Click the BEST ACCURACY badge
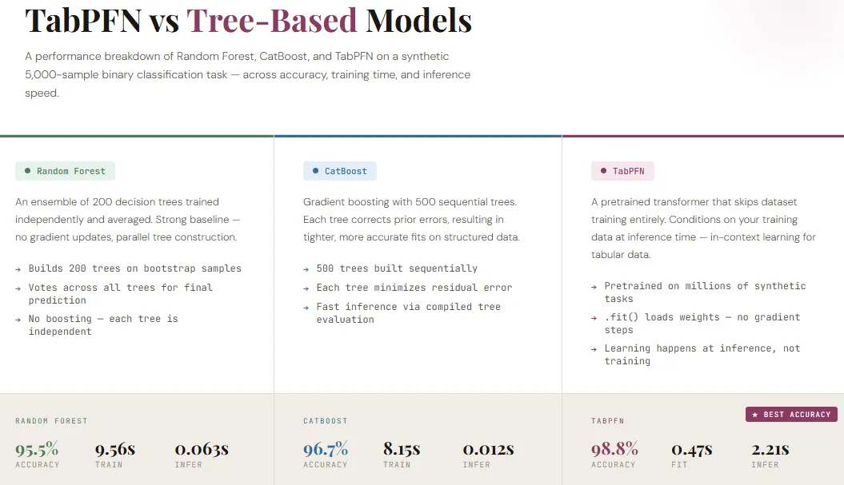The image size is (844, 485). click(790, 414)
